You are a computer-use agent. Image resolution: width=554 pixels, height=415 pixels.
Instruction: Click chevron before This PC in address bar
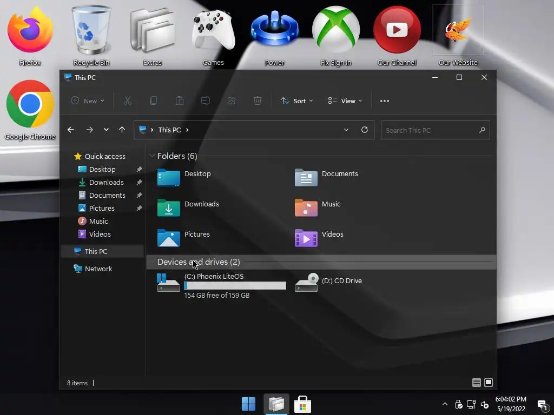[152, 130]
